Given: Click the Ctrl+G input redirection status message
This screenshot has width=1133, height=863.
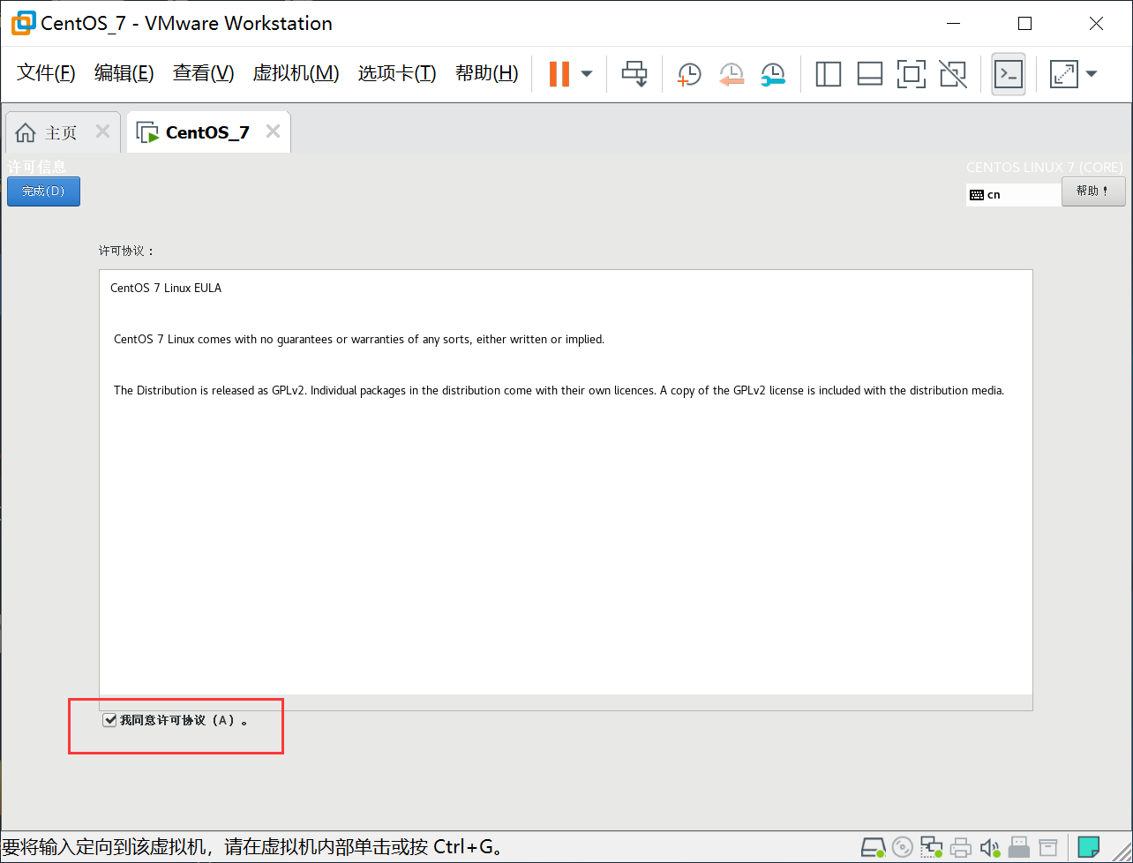Looking at the screenshot, I should coord(254,848).
